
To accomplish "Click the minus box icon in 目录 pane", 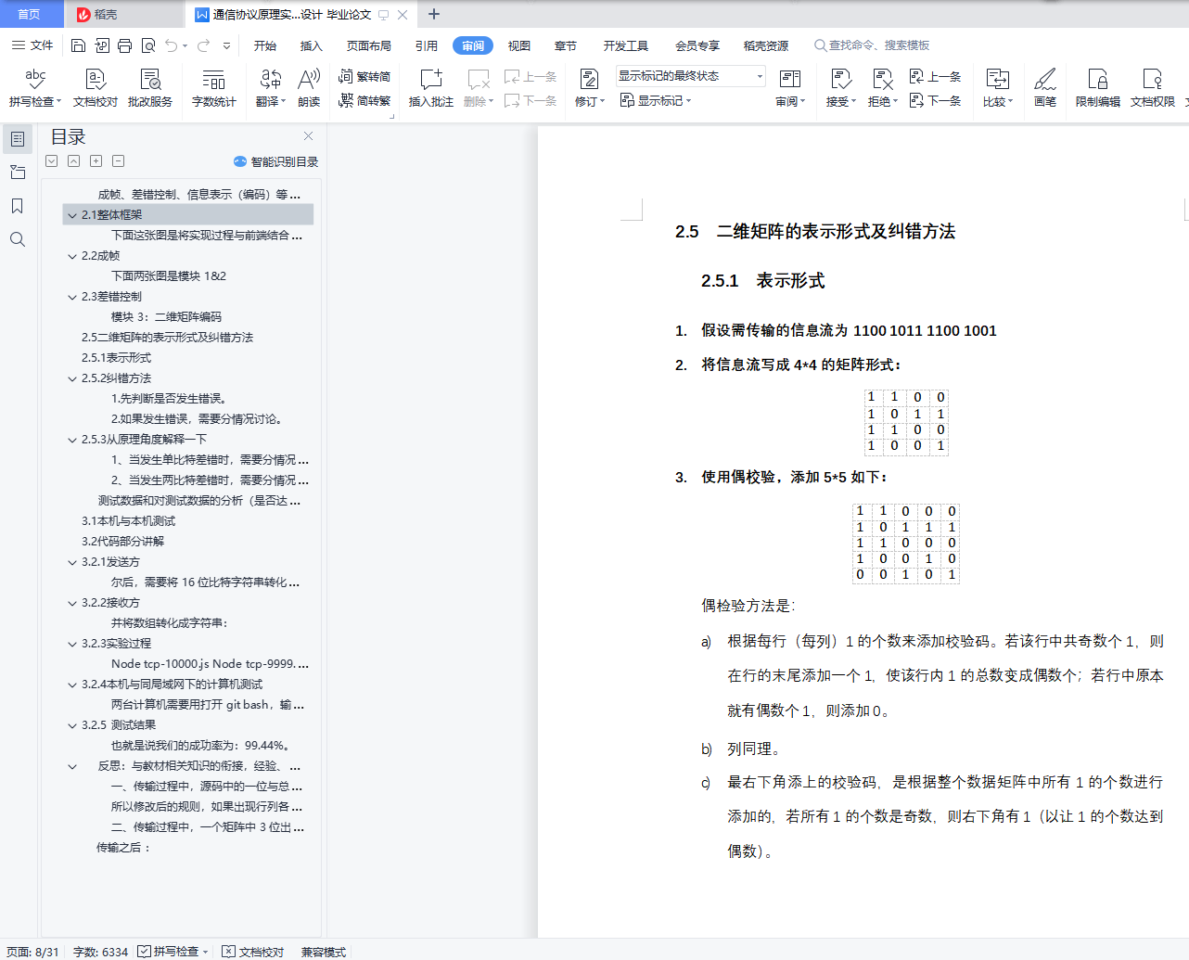I will (118, 161).
